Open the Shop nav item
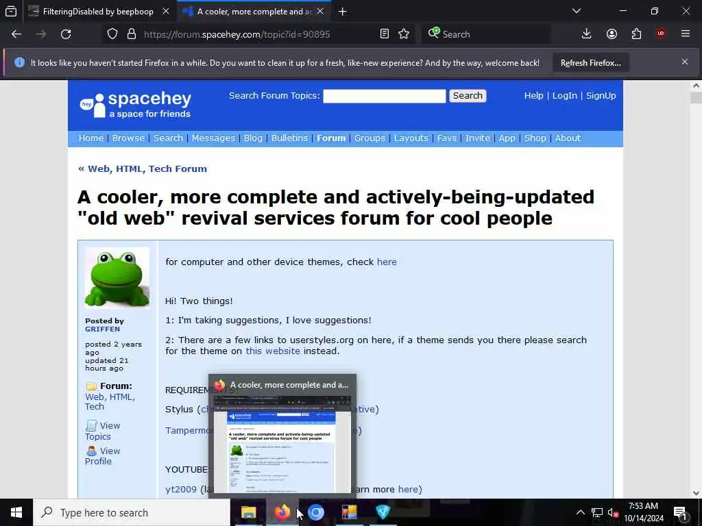This screenshot has width=702, height=526. coord(535,138)
